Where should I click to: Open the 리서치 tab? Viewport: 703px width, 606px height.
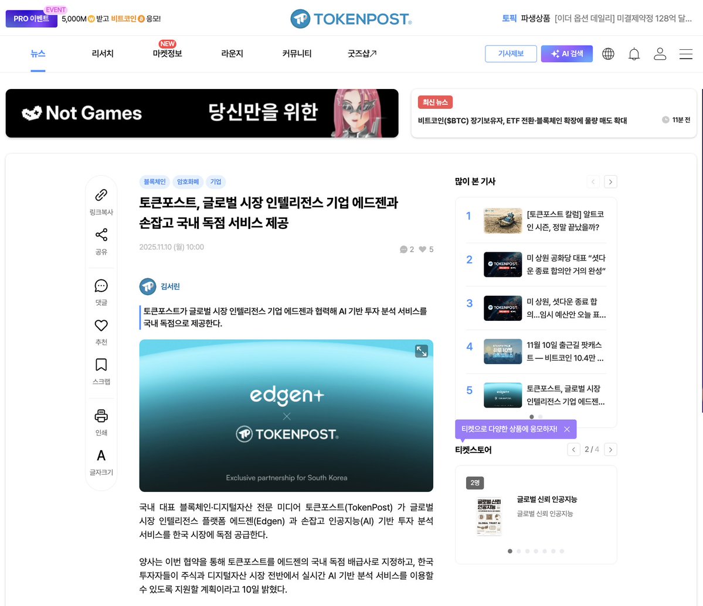click(103, 54)
